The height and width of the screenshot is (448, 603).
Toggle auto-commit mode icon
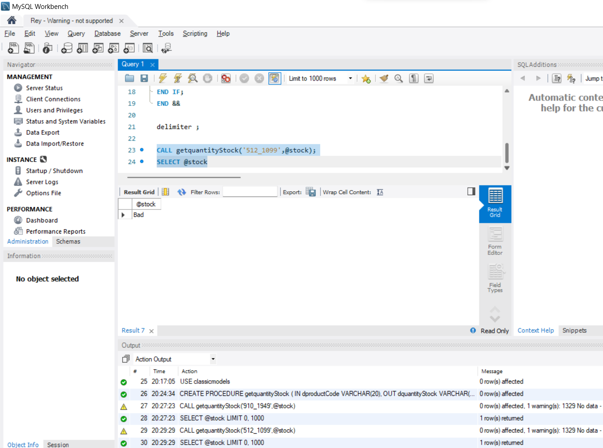pos(275,78)
